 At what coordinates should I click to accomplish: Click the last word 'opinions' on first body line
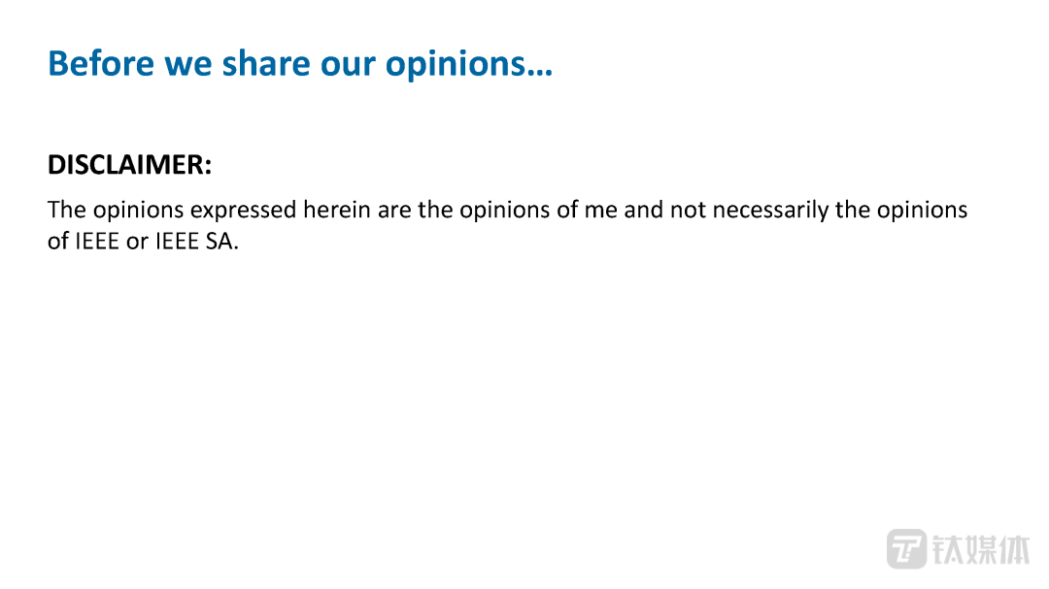tap(922, 210)
